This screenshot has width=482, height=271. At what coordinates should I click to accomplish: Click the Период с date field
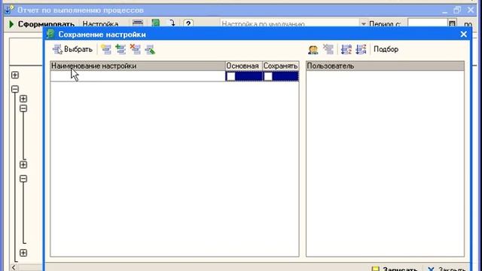(428, 24)
